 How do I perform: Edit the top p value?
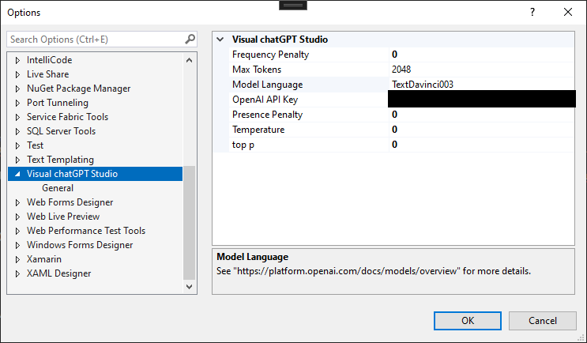click(481, 144)
